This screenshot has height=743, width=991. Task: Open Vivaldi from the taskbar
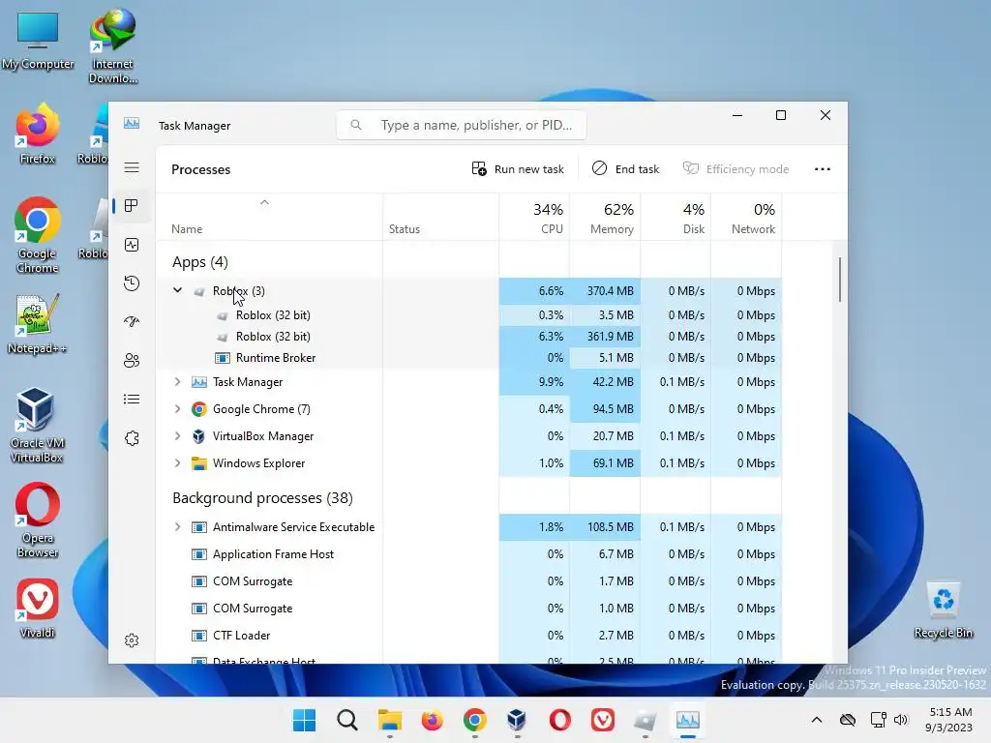tap(602, 720)
